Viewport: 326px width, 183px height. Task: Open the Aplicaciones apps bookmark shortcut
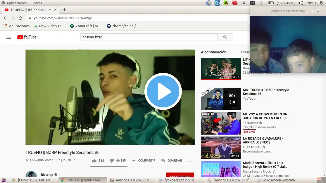[16, 26]
